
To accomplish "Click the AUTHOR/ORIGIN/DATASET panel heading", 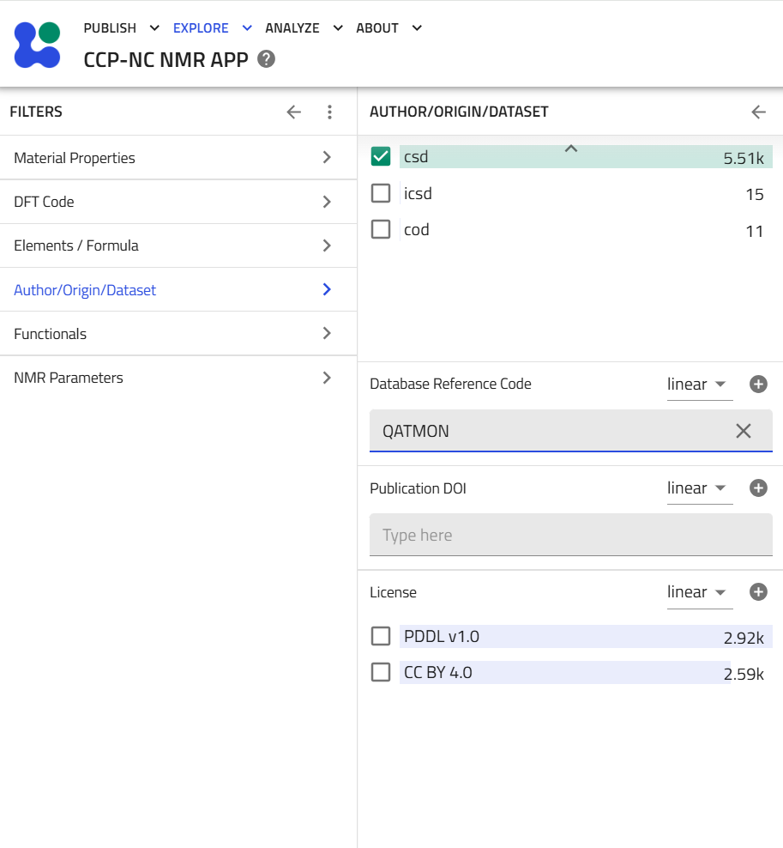I will pos(459,112).
